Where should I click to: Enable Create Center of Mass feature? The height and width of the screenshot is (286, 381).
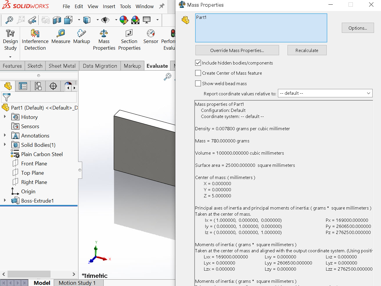[x=198, y=73]
